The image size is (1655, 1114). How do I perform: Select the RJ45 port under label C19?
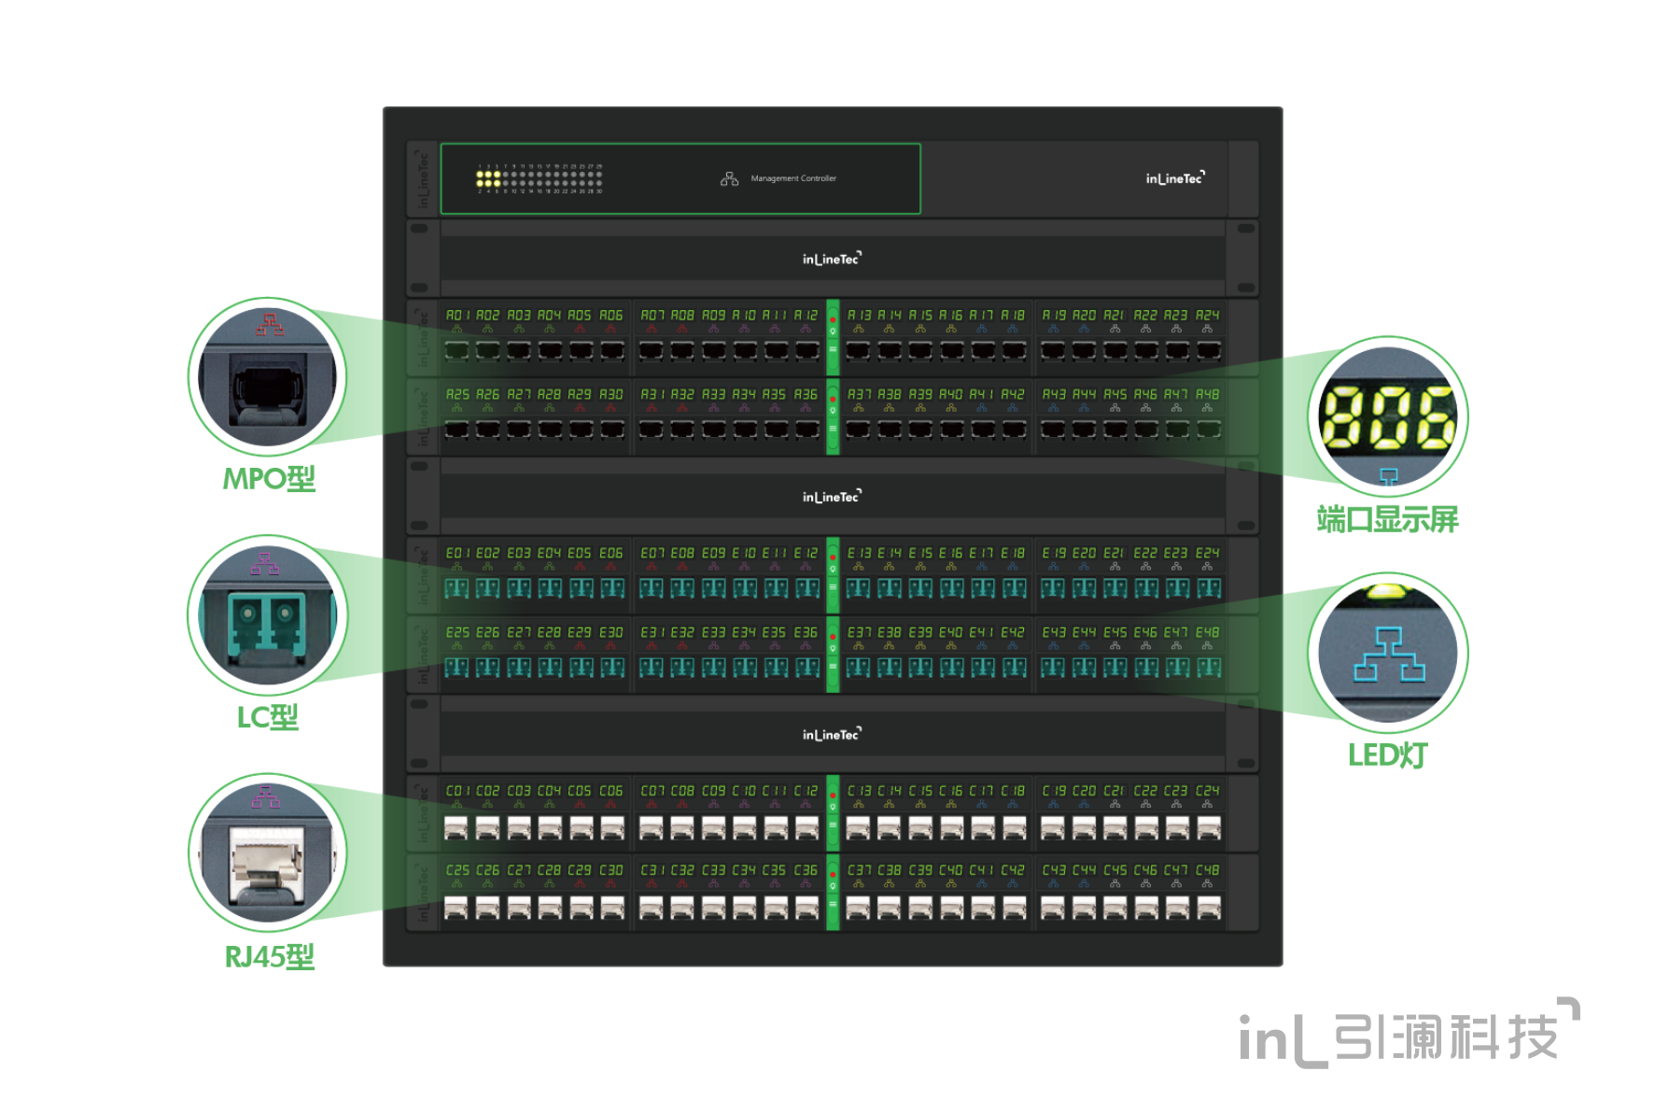1053,827
